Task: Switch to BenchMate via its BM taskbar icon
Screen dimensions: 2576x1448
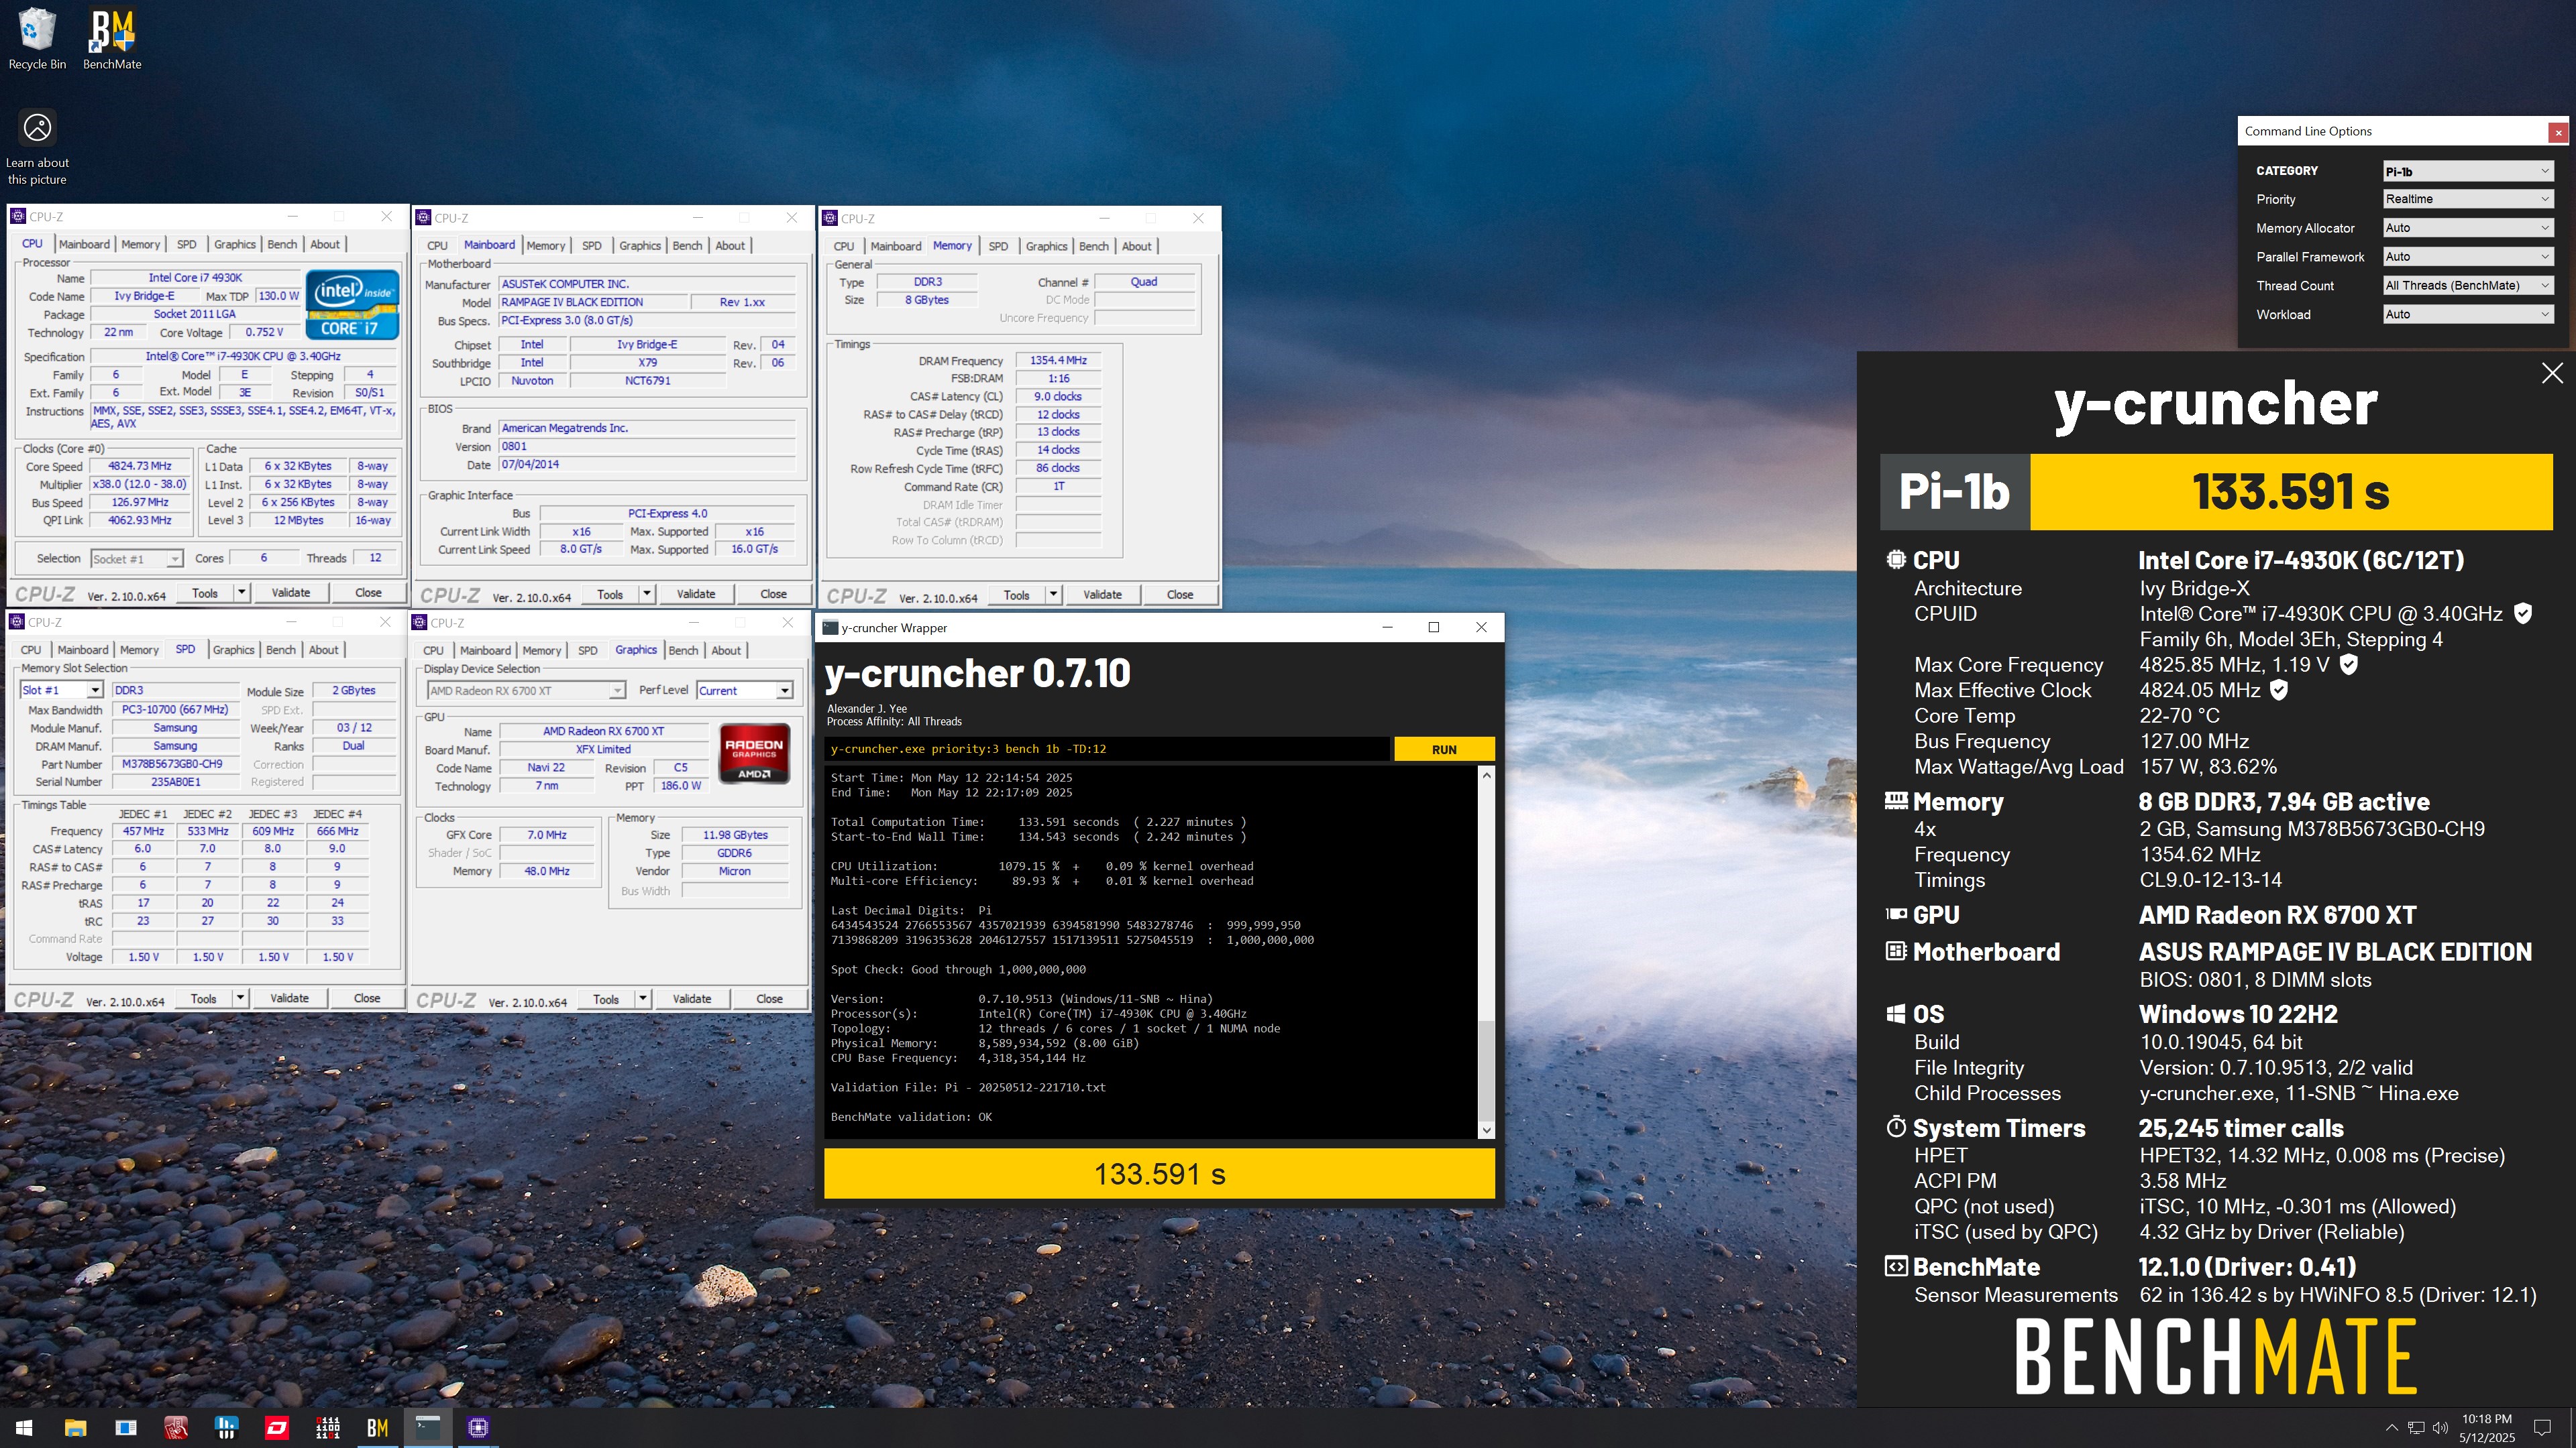Action: click(378, 1428)
